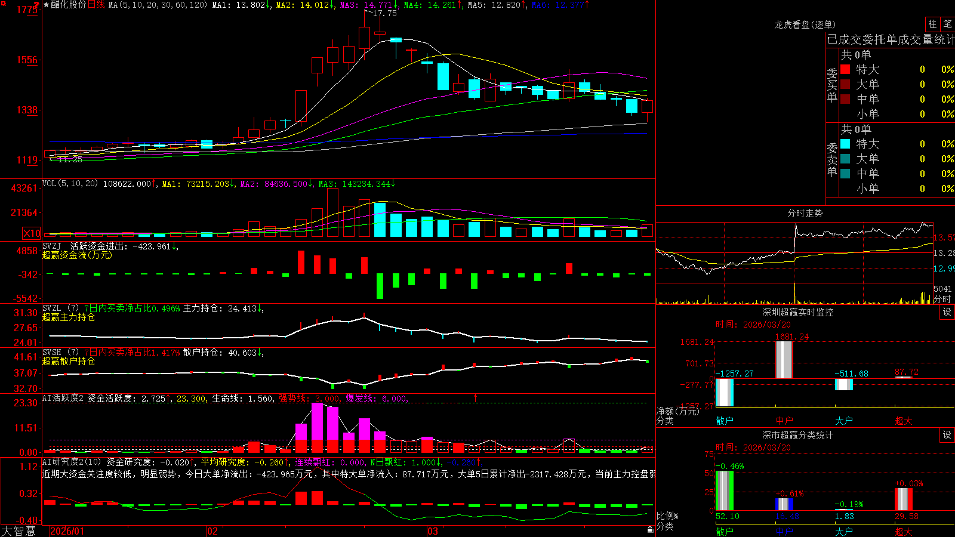
Task: Click the SVZL (7) indicator name
Action: pyautogui.click(x=60, y=308)
